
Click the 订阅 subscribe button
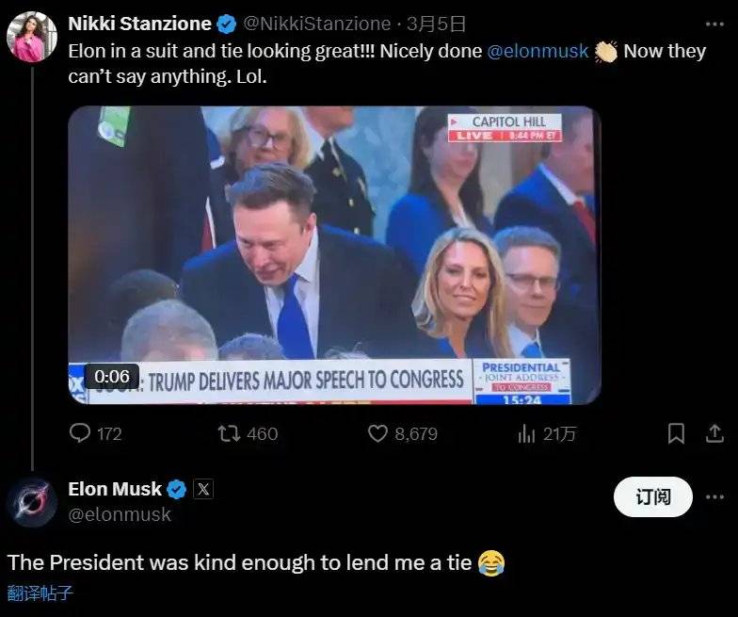[652, 497]
